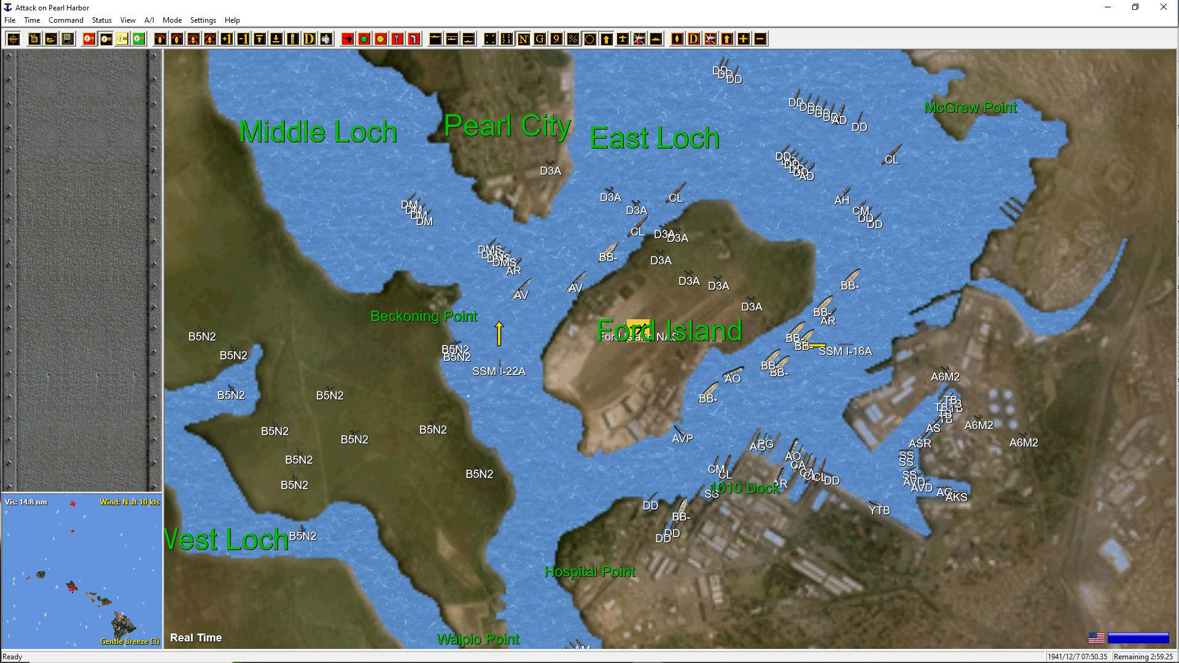1179x663 pixels.
Task: Select the green clock time-speed icon
Action: (x=138, y=39)
